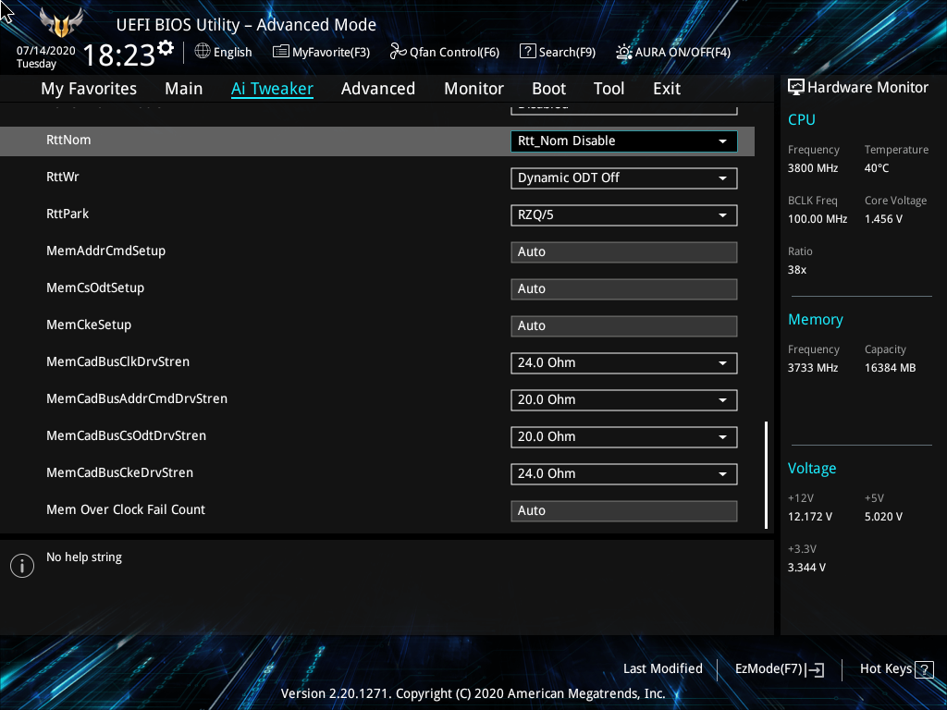This screenshot has height=710, width=947.
Task: Open the Tool tab
Action: point(609,89)
